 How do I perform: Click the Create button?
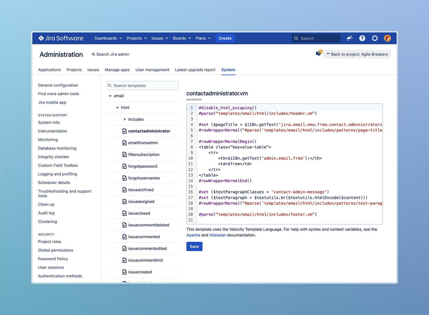pos(225,38)
